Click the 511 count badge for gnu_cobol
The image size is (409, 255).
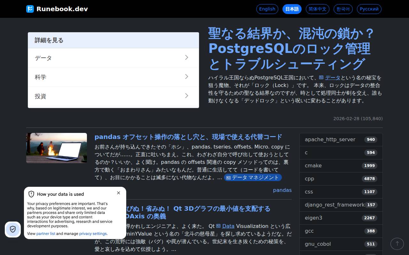[371, 244]
